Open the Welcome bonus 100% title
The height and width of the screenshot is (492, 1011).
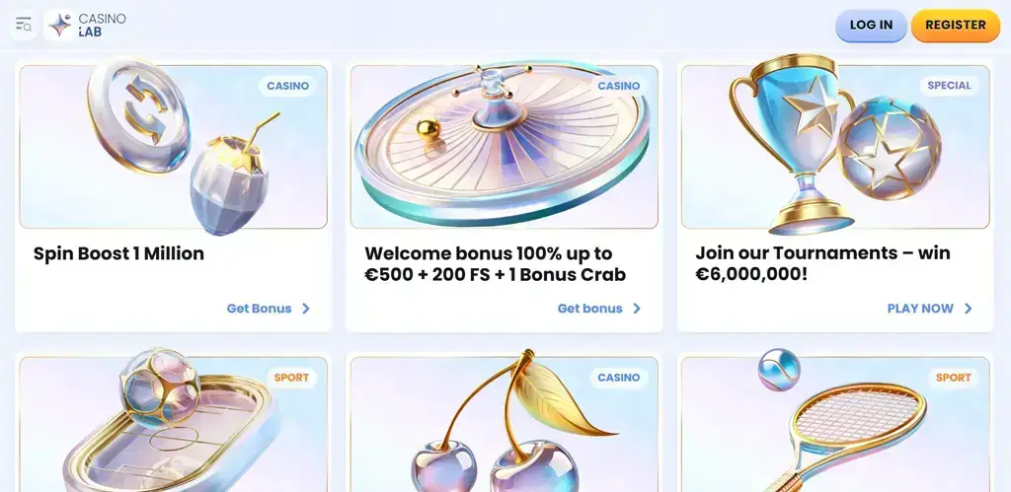496,264
